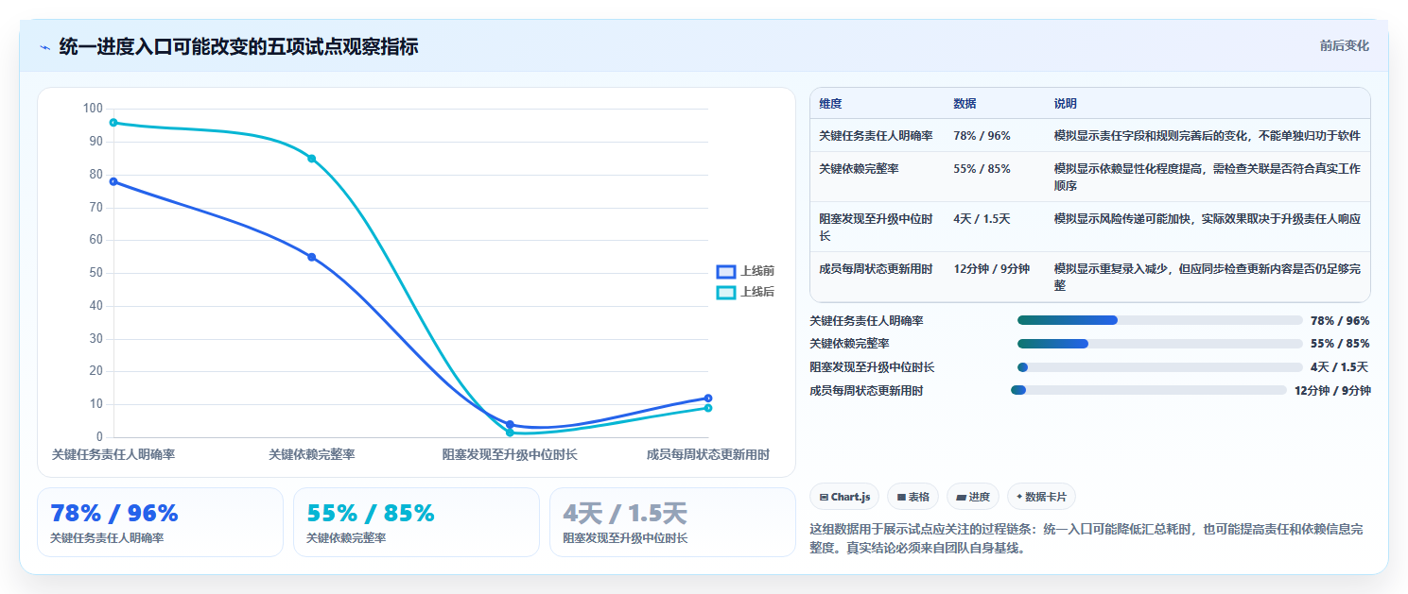1408x594 pixels.
Task: Toggle the 上线后 legend entry
Action: tap(746, 293)
